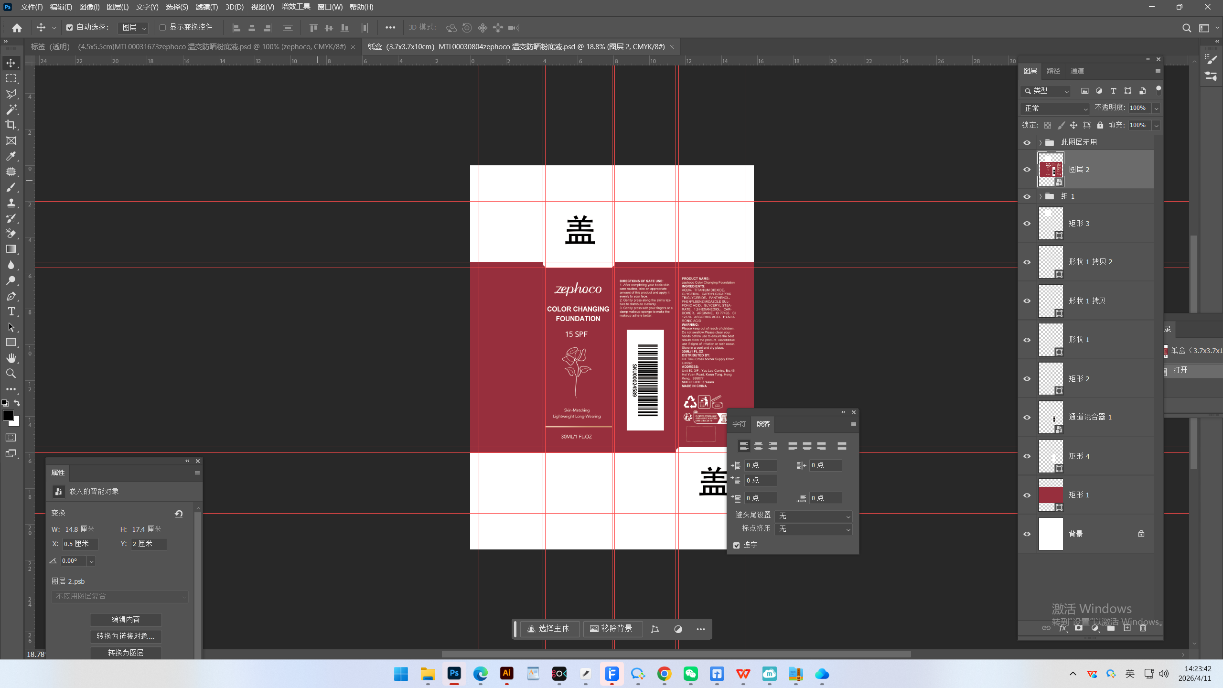The height and width of the screenshot is (688, 1223).
Task: Click the 转换为图层 button
Action: point(126,653)
